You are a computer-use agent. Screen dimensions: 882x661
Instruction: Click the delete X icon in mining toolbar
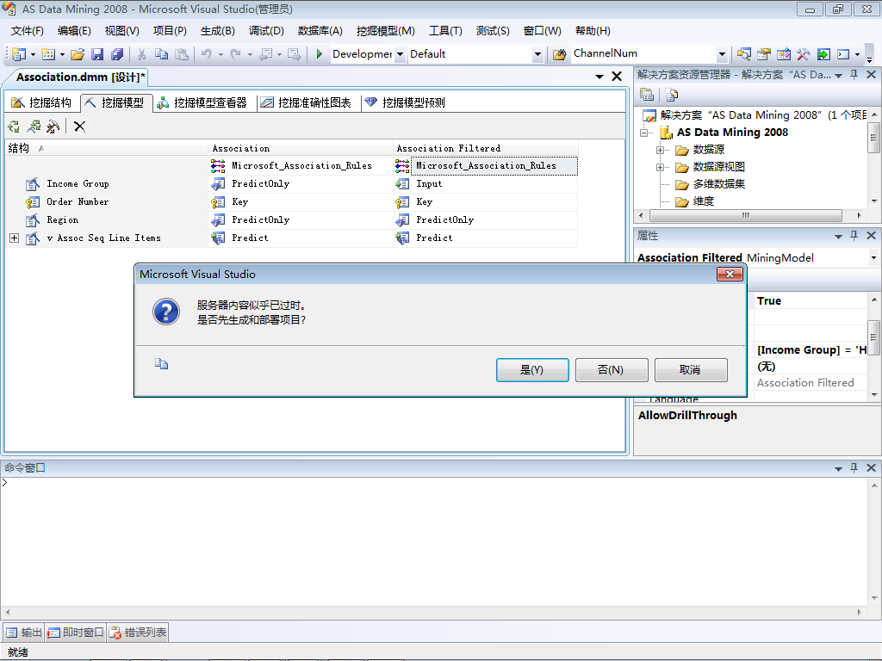(x=80, y=127)
